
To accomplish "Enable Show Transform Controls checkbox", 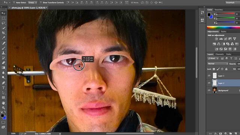I will [41, 3].
